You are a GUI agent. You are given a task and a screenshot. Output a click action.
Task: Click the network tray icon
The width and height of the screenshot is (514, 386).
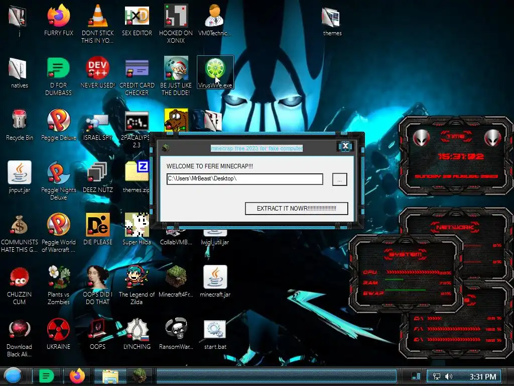[x=437, y=376]
